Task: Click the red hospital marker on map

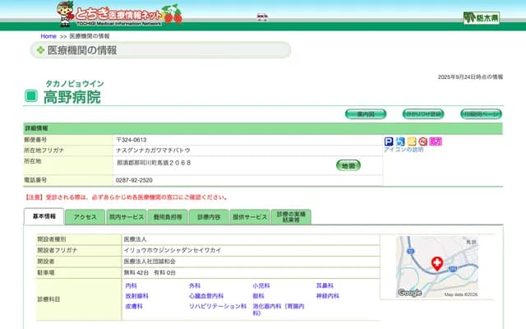Action: pos(436,264)
